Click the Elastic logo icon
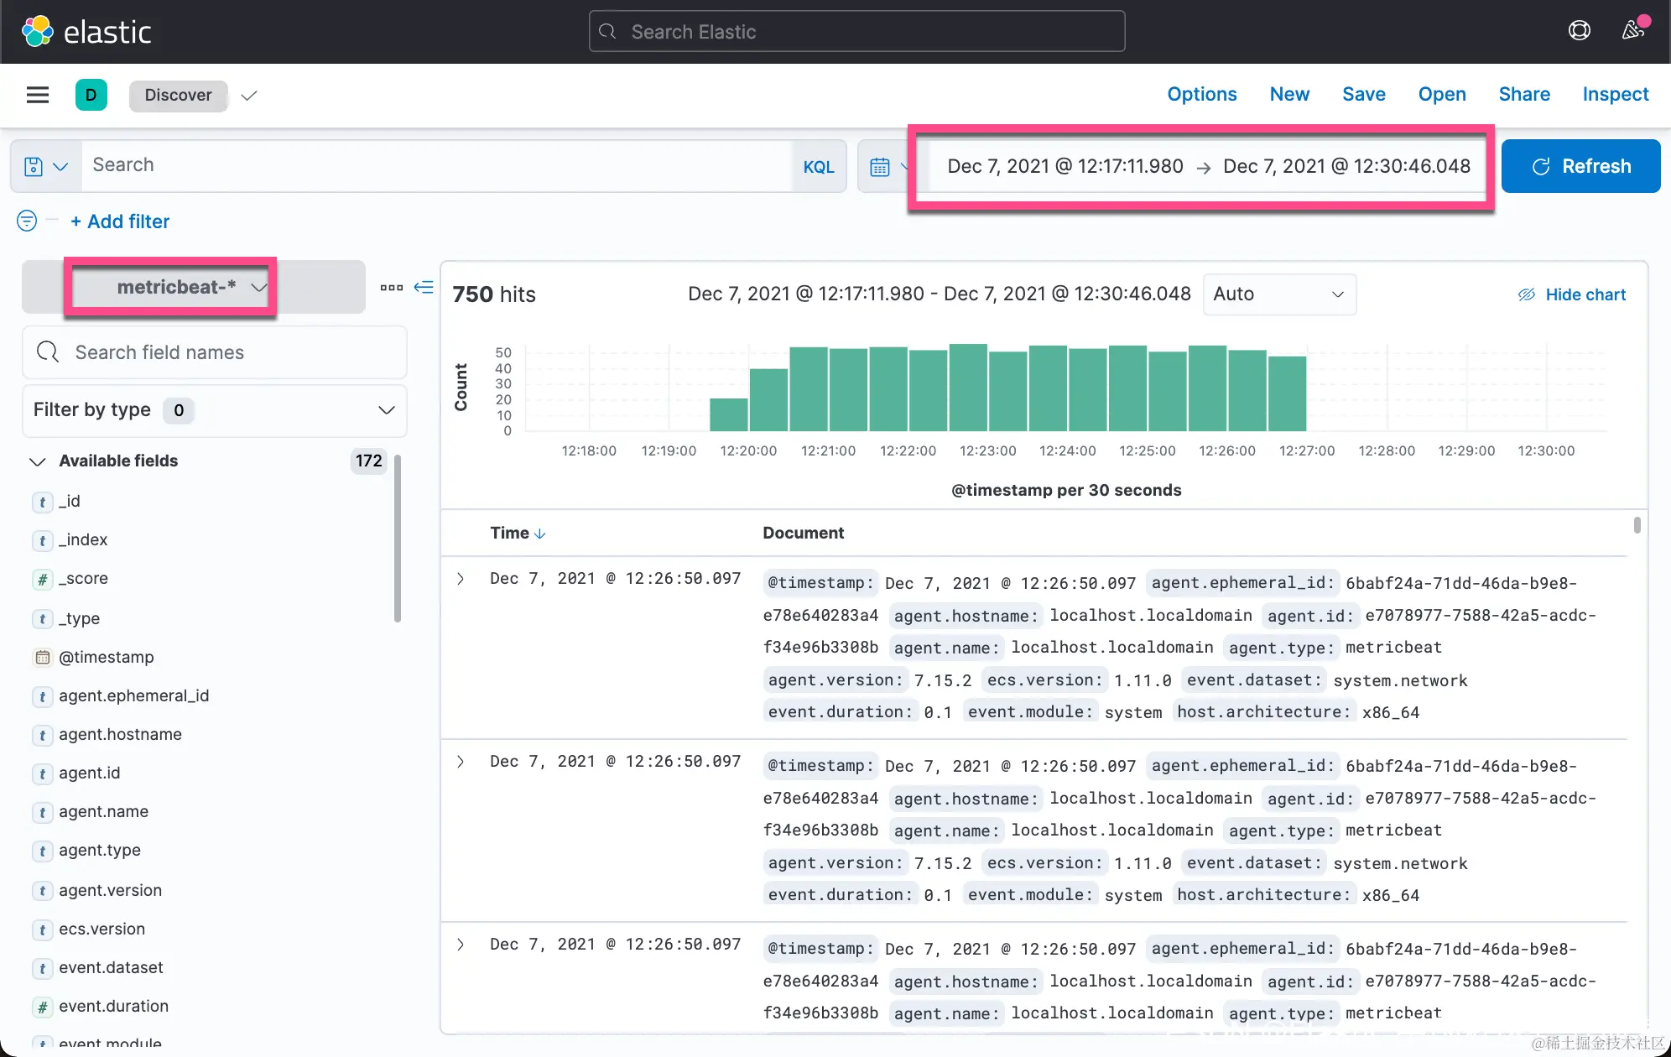This screenshot has height=1057, width=1671. 37,32
